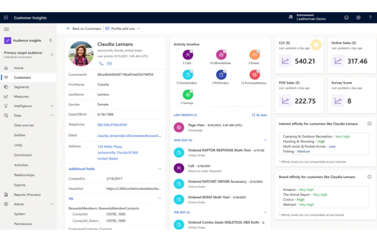Filter timeline by 3 Emails icon
The width and height of the screenshot is (377, 242).
[x=254, y=55]
